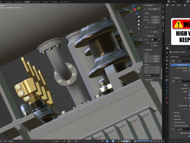190x143 pixels.
Task: Open the Modifier properties wrench tab
Action: pos(167,80)
